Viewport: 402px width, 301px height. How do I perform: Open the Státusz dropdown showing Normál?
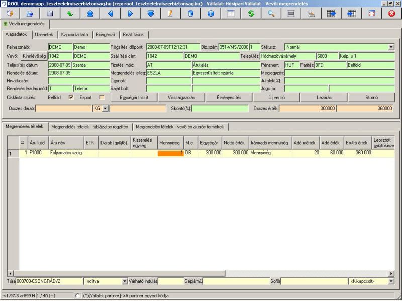(x=391, y=47)
